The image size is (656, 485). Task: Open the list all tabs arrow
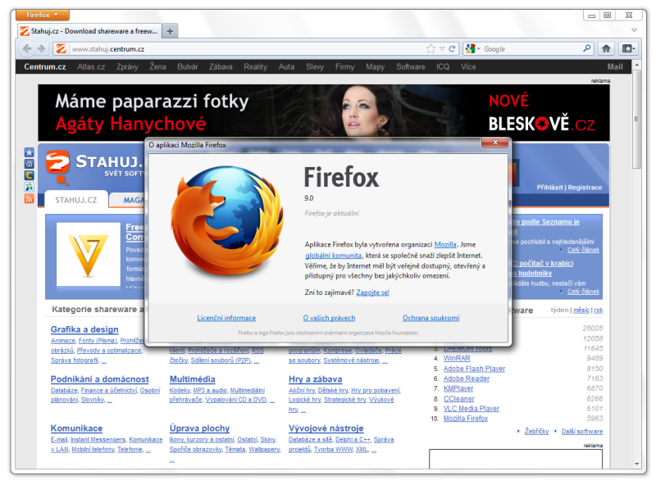(x=634, y=30)
